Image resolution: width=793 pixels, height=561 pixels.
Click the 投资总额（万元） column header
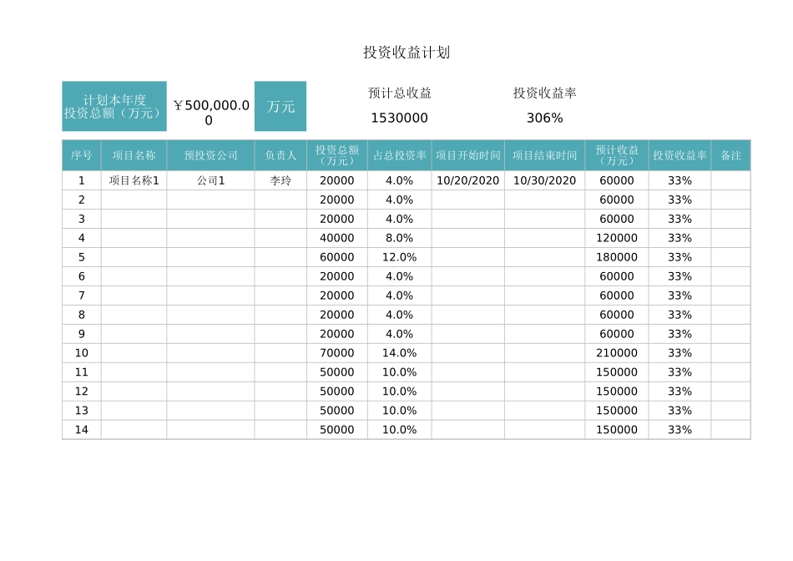pos(337,155)
